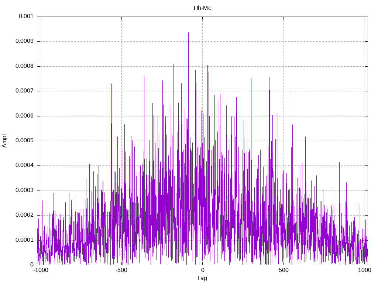Click the y-axis tick value 0.0008

[25, 66]
